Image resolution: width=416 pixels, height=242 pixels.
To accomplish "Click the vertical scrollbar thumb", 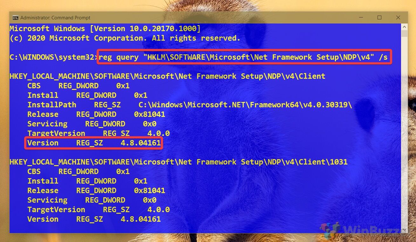I will coord(404,34).
